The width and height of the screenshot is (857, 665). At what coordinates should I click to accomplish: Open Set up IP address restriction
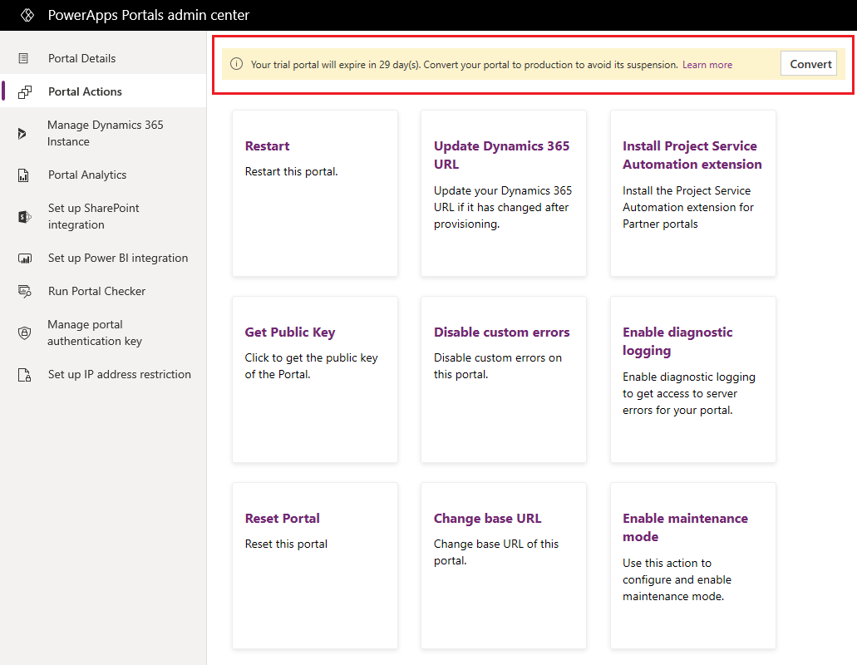tap(103, 374)
